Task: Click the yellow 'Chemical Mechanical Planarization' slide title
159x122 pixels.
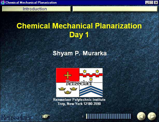Action: click(79, 26)
